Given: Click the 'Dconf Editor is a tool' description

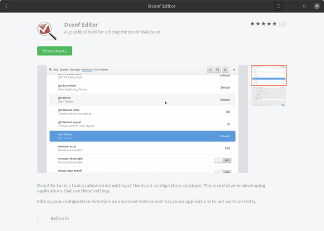Looking at the screenshot, I should pyautogui.click(x=151, y=188).
